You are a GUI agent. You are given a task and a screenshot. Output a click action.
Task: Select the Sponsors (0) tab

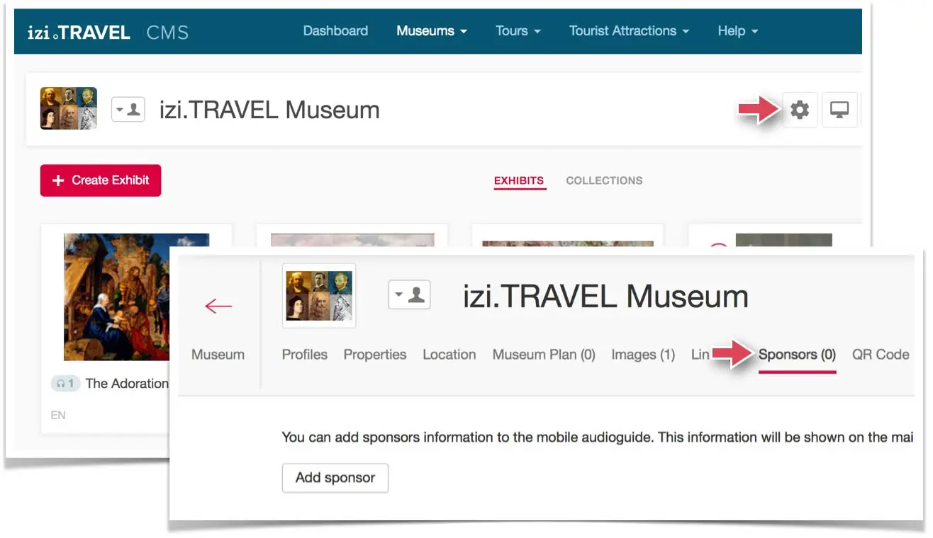point(797,355)
